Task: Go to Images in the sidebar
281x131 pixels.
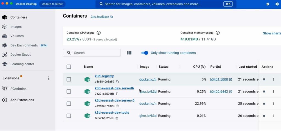Action: point(16,27)
